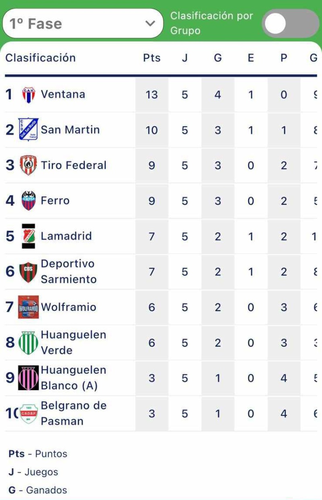This screenshot has width=322, height=500.
Task: Click the Ferro team crest icon
Action: (29, 200)
